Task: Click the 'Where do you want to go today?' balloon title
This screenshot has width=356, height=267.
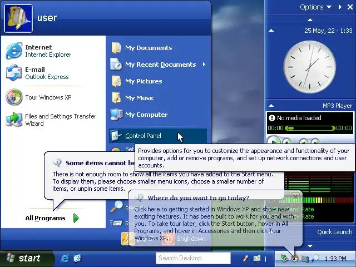Action: tap(199, 198)
